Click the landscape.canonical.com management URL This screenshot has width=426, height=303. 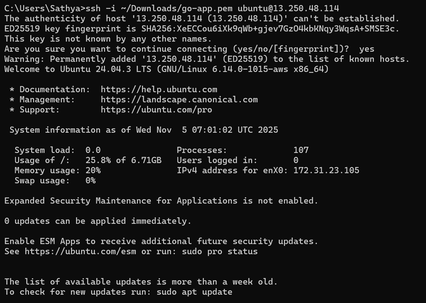[179, 99]
